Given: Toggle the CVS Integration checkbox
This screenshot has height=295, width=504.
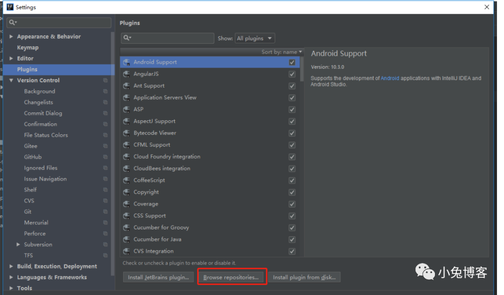Looking at the screenshot, I should (x=292, y=251).
